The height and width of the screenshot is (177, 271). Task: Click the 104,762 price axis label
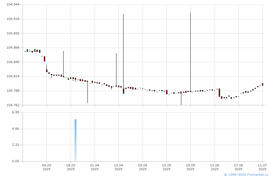[13, 105]
